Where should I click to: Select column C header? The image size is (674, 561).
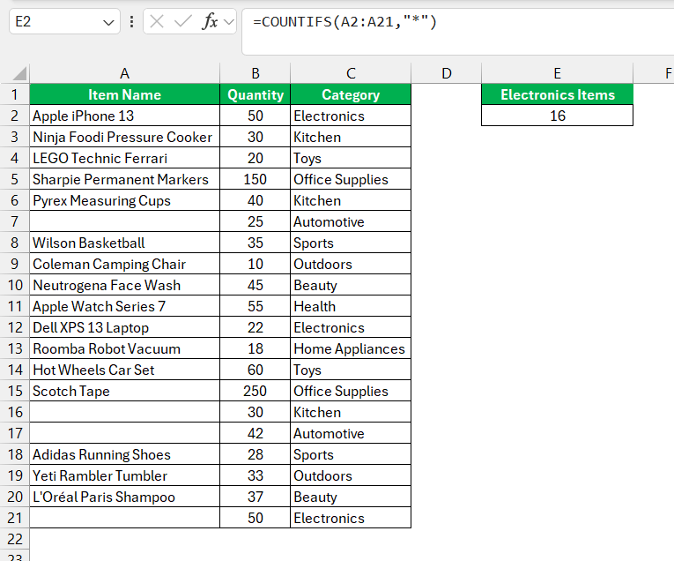click(x=351, y=73)
